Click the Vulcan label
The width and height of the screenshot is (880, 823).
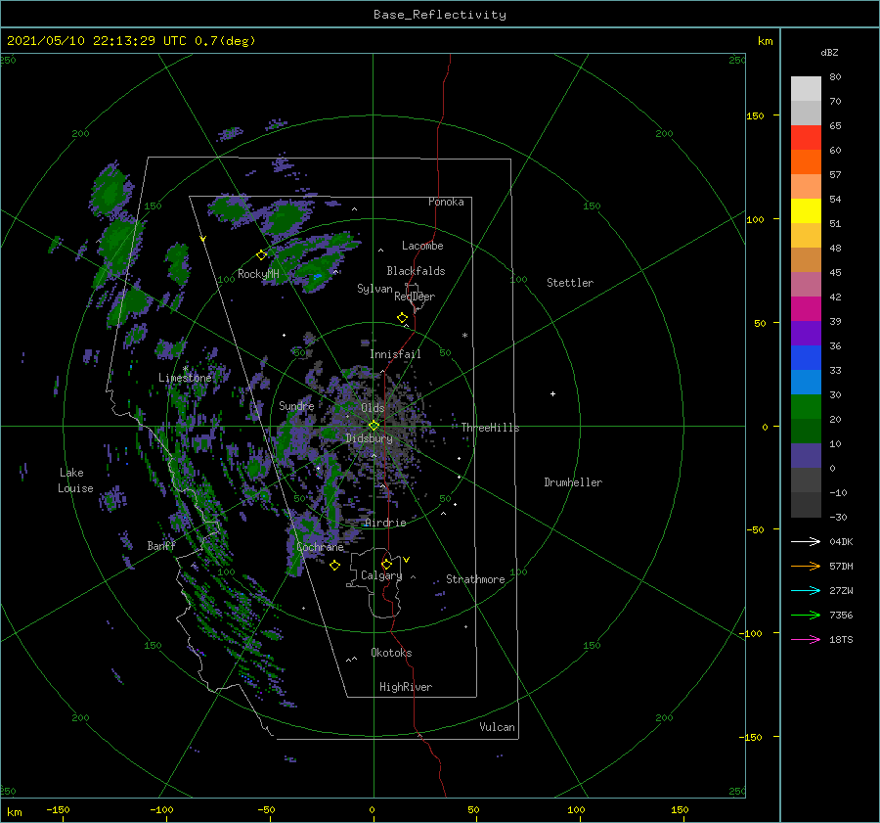tap(498, 727)
